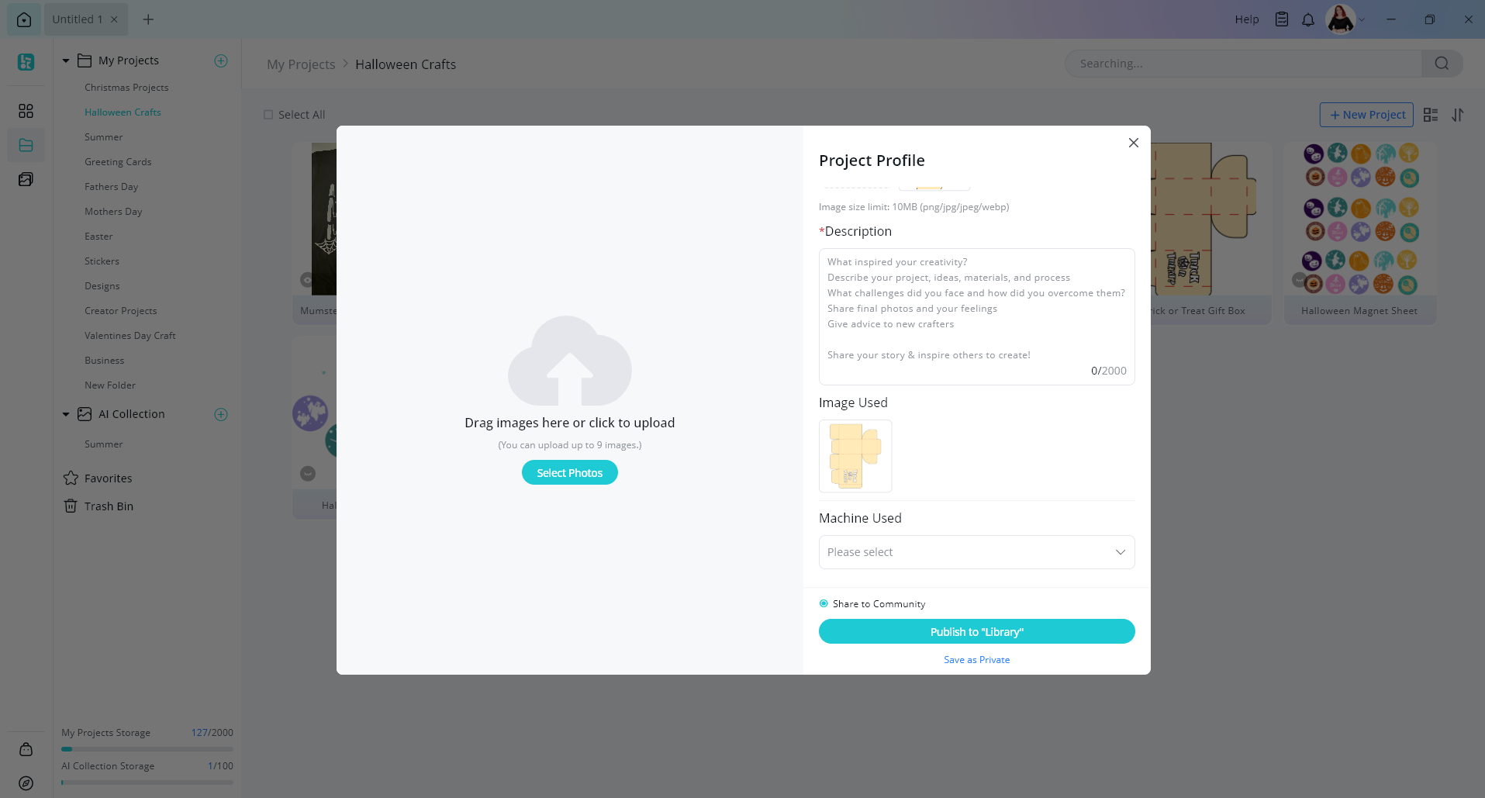This screenshot has height=798, width=1485.
Task: Open the Christmas Projects folder
Action: pyautogui.click(x=126, y=88)
